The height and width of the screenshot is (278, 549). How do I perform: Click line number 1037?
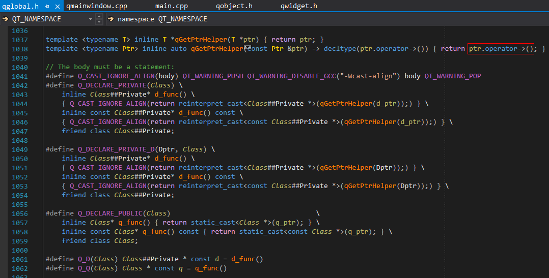pos(19,40)
